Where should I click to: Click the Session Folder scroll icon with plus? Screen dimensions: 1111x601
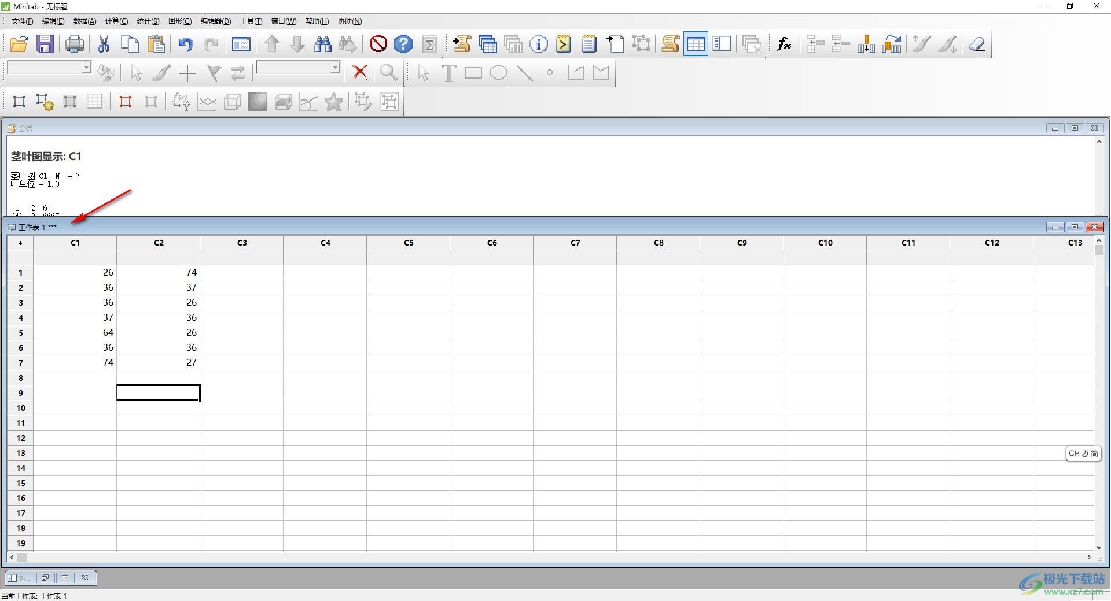(x=462, y=44)
